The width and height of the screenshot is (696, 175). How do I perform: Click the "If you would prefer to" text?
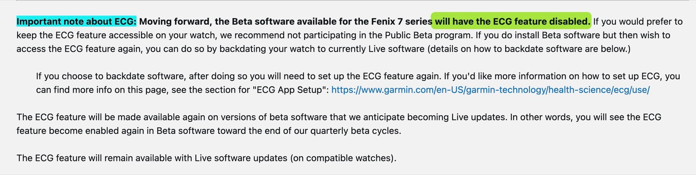[638, 22]
